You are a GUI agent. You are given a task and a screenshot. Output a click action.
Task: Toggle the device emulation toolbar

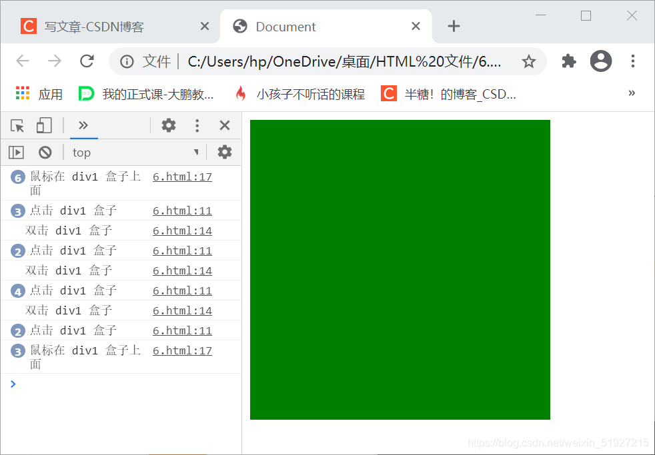click(44, 125)
